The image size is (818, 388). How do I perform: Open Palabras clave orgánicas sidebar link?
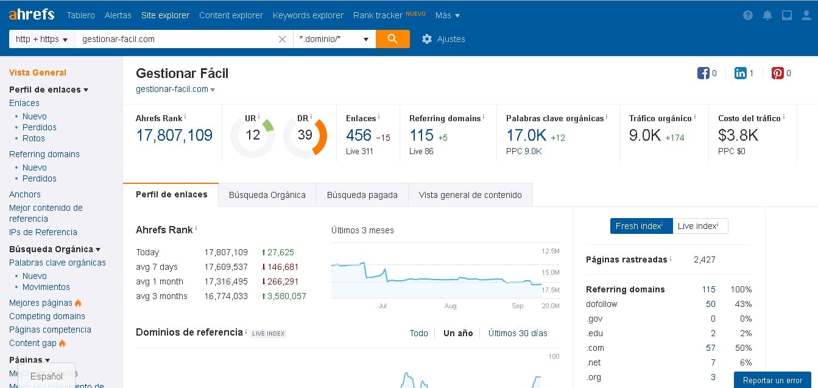tap(57, 263)
